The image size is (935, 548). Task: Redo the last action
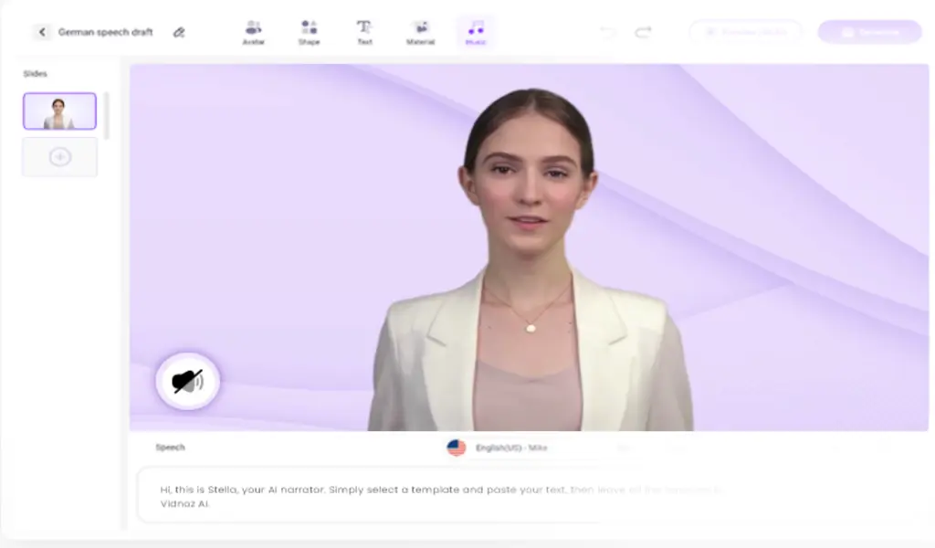coord(643,32)
